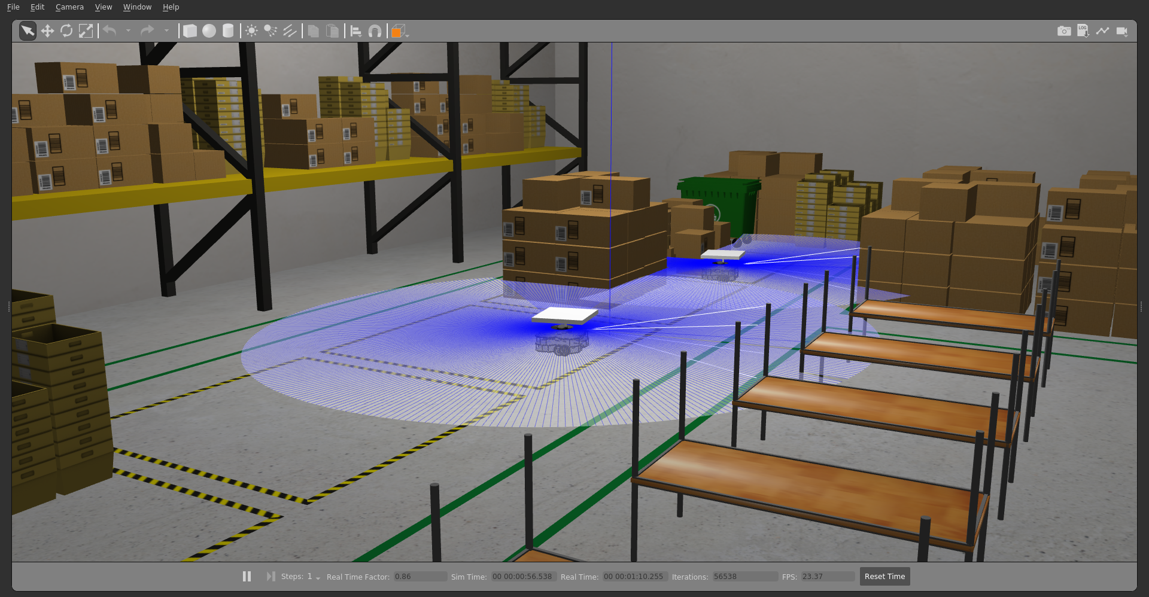Toggle simulation pause
The image size is (1149, 597).
247,576
